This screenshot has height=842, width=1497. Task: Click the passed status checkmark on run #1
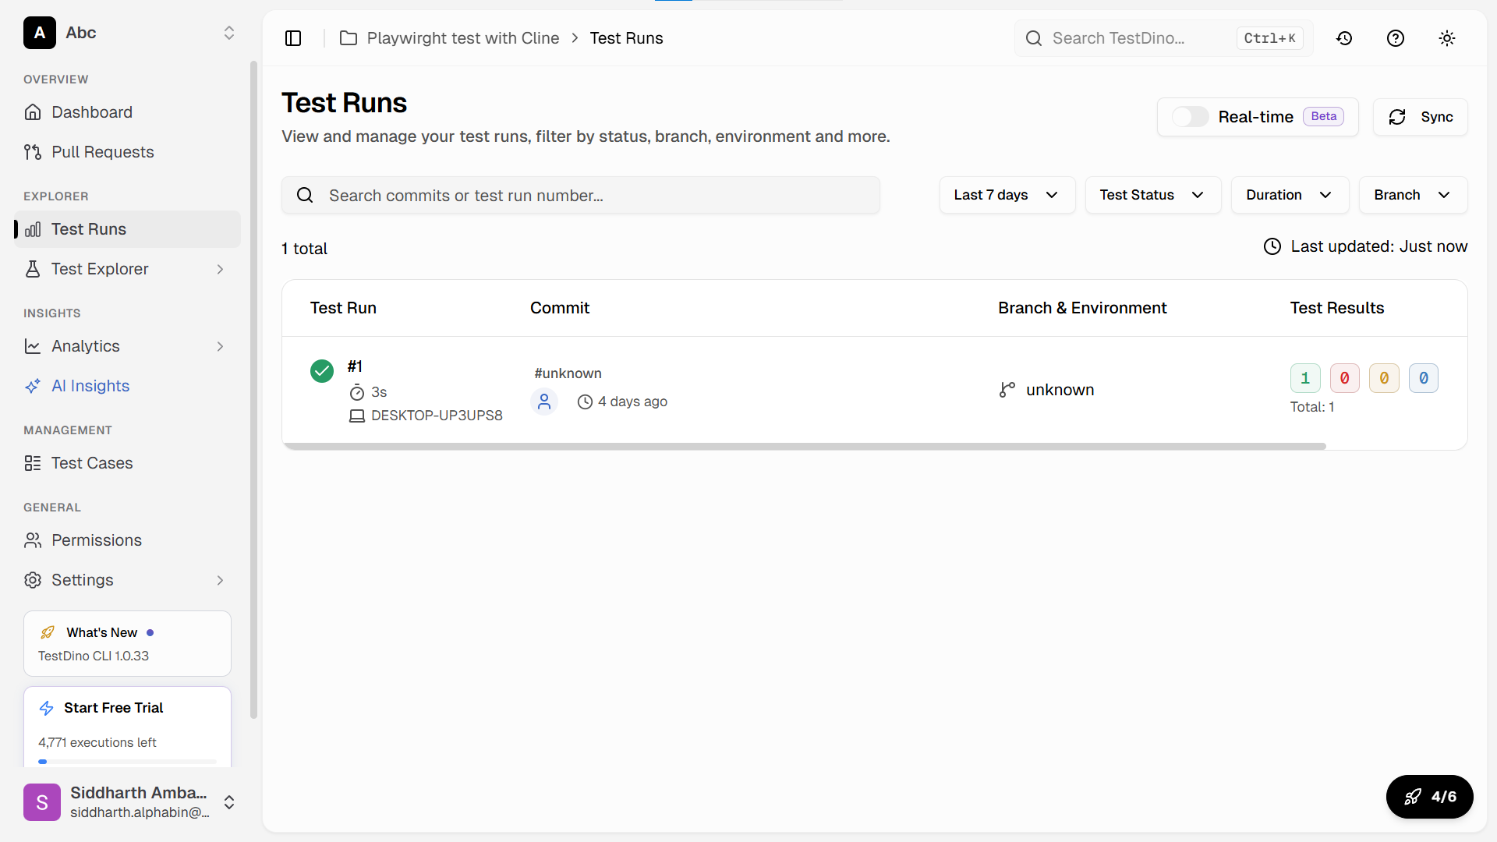(321, 371)
